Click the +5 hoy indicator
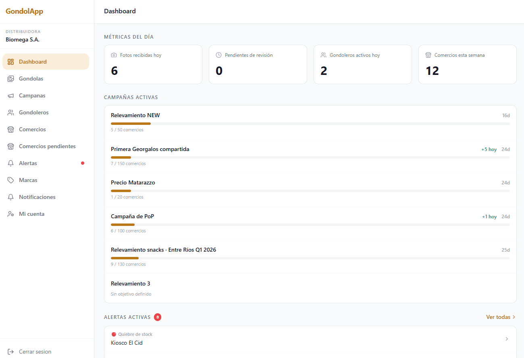Image resolution: width=524 pixels, height=358 pixels. (489, 149)
